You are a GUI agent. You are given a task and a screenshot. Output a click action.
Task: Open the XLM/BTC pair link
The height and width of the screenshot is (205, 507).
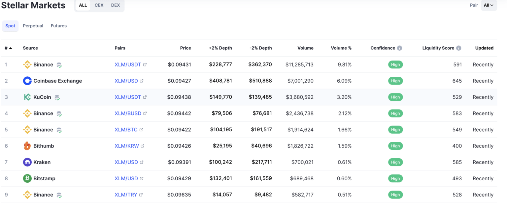click(126, 130)
